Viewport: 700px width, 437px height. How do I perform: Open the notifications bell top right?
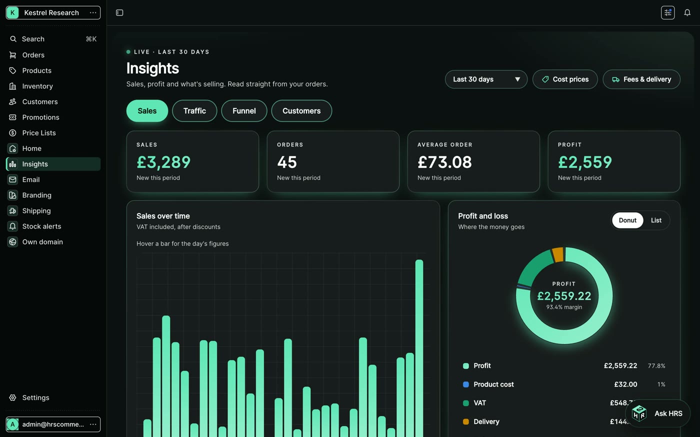coord(687,12)
